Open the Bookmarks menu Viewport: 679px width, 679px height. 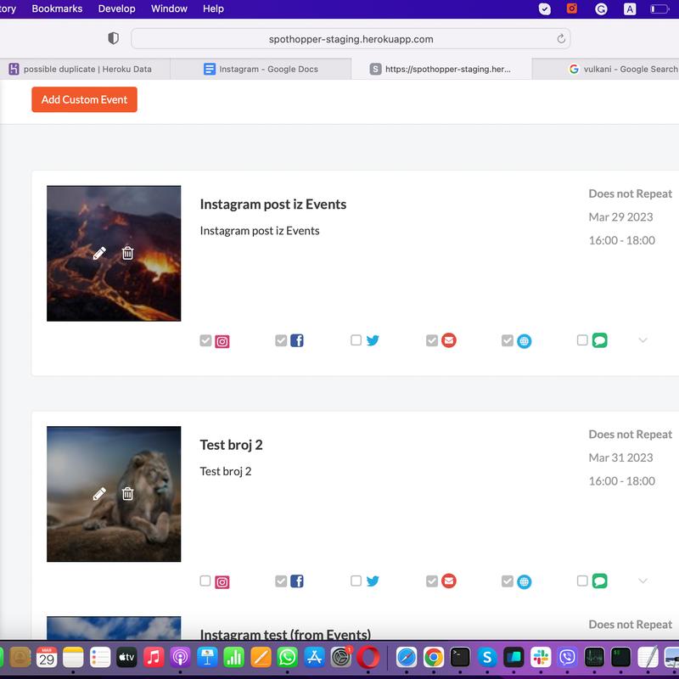[x=59, y=8]
